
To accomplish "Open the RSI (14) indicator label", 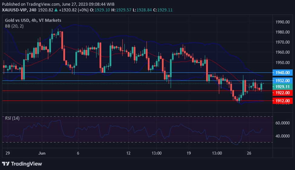I will pyautogui.click(x=12, y=118).
